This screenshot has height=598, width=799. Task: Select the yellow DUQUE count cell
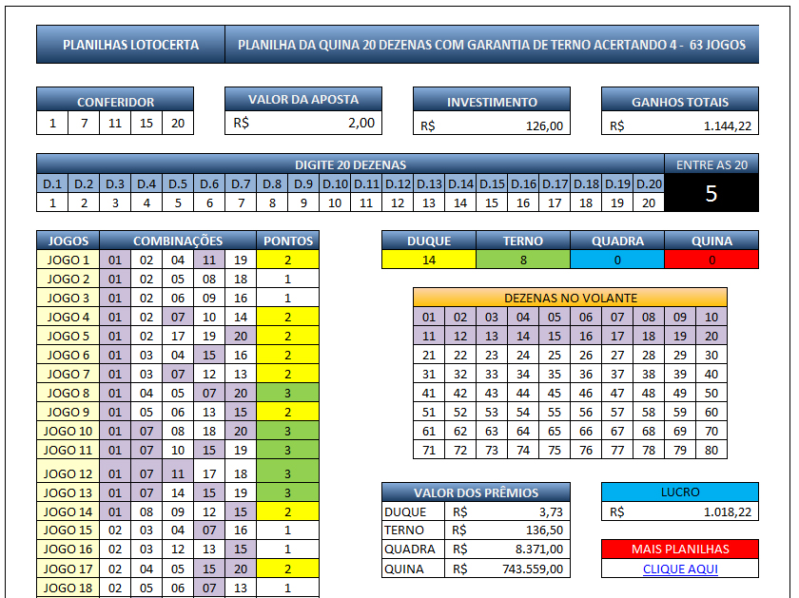[428, 260]
